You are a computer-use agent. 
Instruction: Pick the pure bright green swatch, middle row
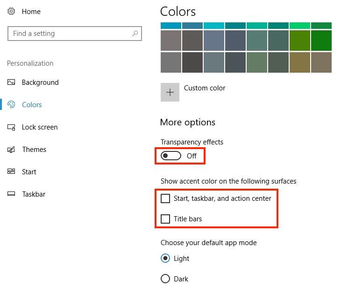point(321,41)
